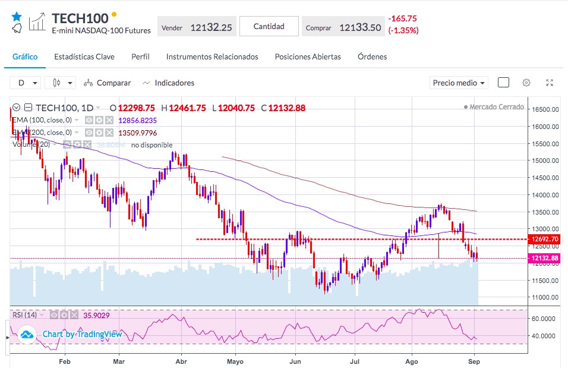568x368 pixels.
Task: Click the Abr label on time axis
Action: (x=181, y=361)
